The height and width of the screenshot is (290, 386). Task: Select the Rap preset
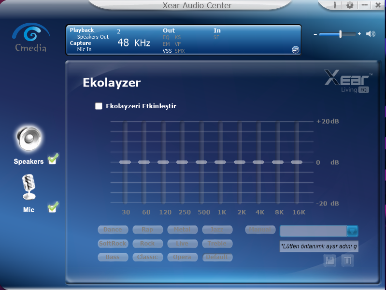(x=147, y=230)
